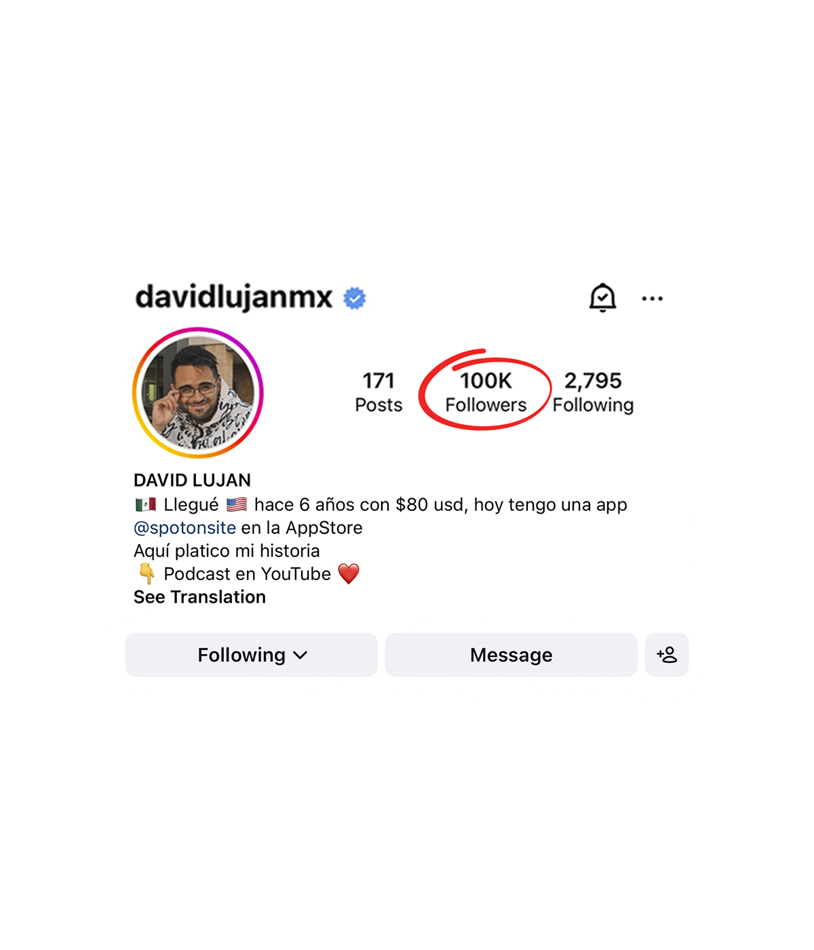Click the Mexico flag emoji

pos(146,505)
